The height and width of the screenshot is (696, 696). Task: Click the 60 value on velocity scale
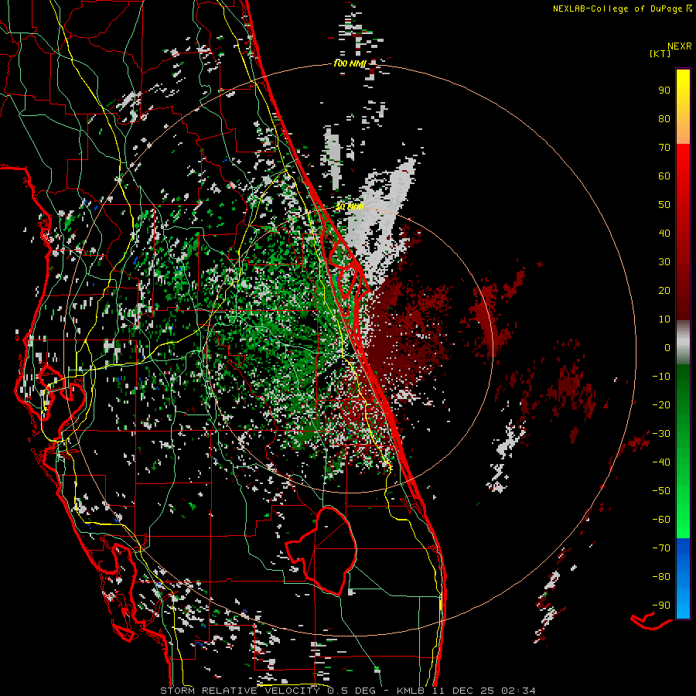tap(664, 176)
